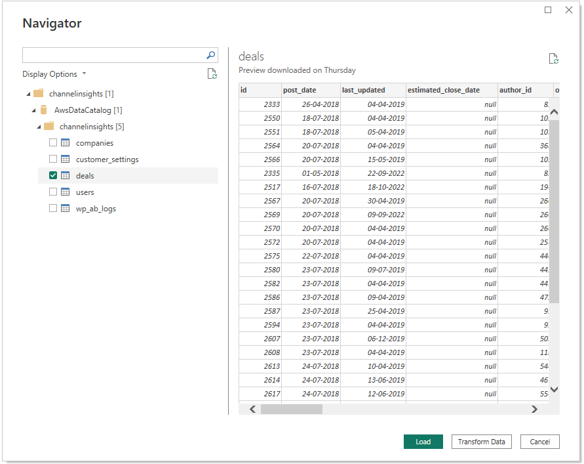
Task: Click the horizontal scrollbar right arrow
Action: [534, 409]
